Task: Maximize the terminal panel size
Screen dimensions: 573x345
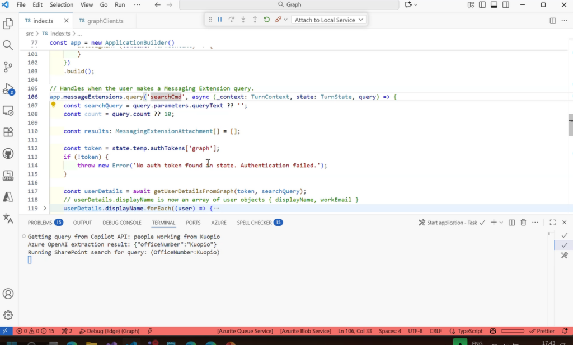Action: 552,223
